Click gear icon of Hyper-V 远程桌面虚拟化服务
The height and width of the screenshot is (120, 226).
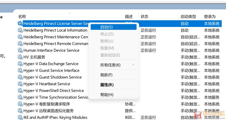pyautogui.click(x=20, y=111)
